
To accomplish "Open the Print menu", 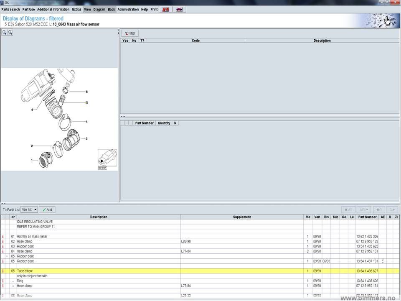I will [x=154, y=10].
